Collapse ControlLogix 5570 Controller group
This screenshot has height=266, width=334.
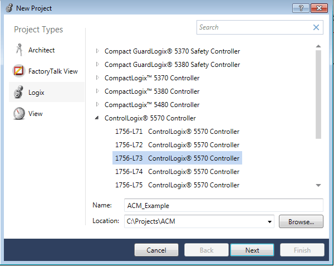point(97,118)
